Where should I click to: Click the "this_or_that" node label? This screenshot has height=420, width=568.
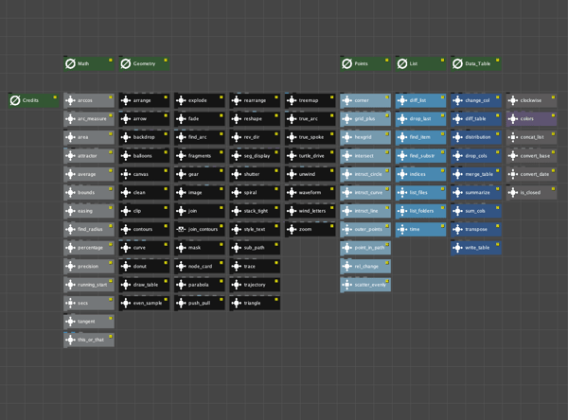[91, 340]
